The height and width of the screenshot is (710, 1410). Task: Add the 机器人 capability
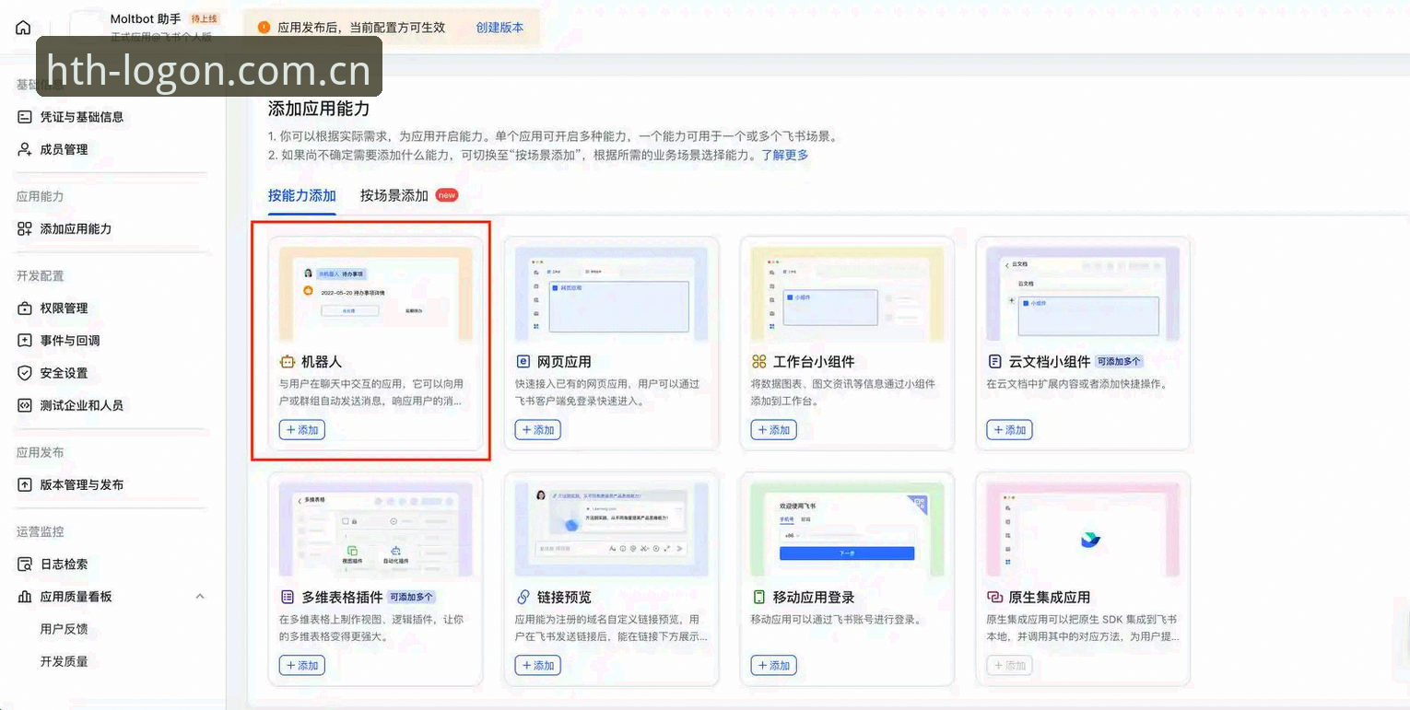click(x=302, y=430)
